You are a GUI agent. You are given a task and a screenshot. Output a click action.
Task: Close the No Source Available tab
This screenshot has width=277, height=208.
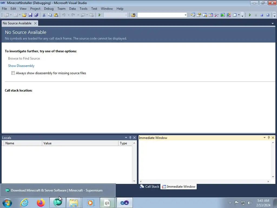click(x=35, y=23)
